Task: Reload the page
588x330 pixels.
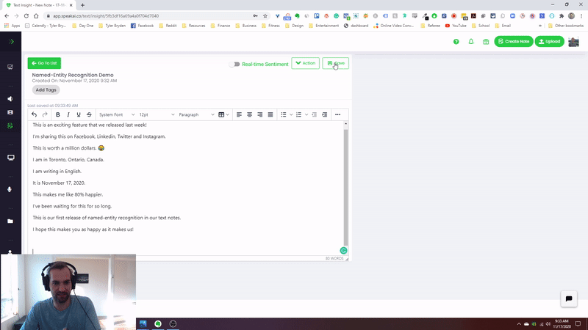Action: point(26,15)
